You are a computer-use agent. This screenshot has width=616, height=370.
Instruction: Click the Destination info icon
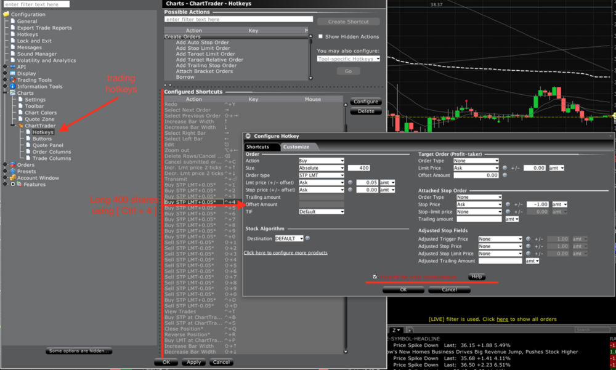point(307,238)
